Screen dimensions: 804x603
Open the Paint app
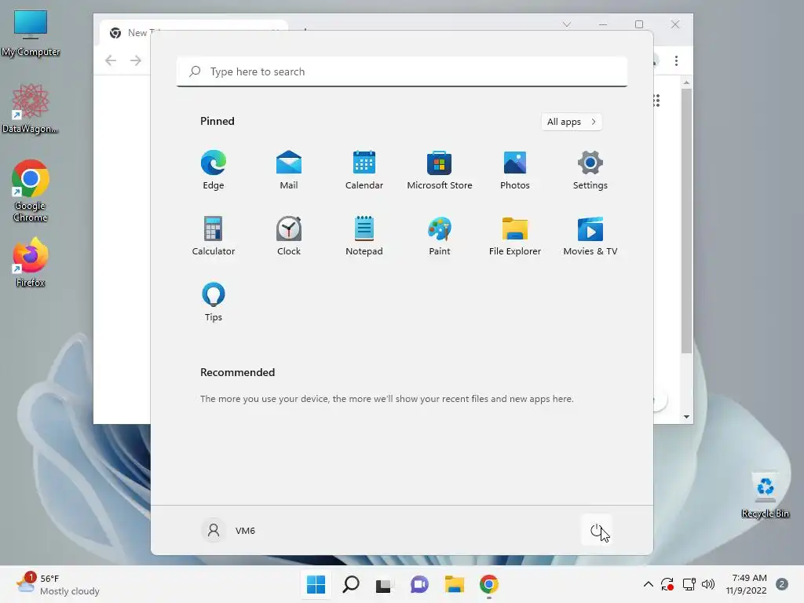(440, 236)
